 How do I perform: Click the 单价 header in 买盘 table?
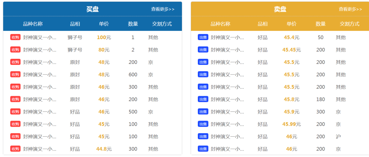pyautogui.click(x=104, y=24)
